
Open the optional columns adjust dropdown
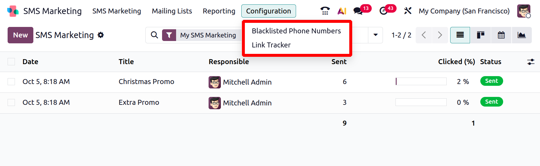531,62
